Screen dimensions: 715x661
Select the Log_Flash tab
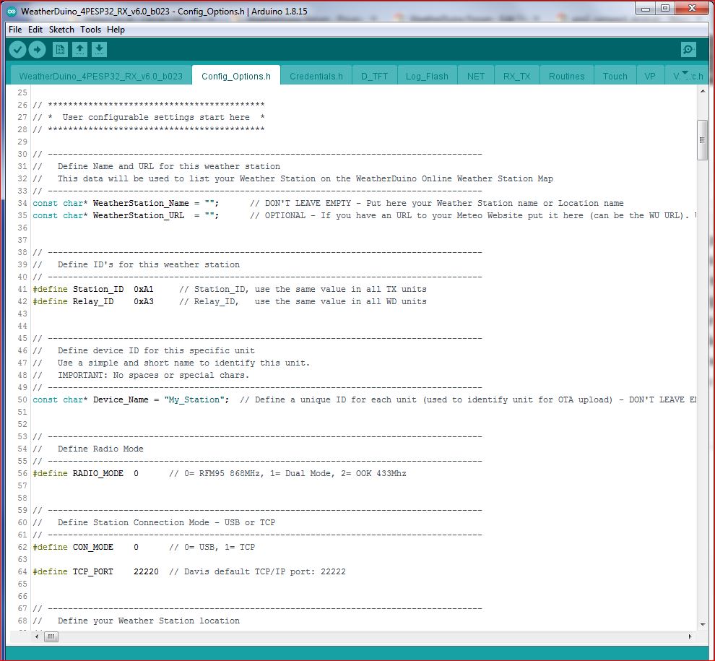(427, 76)
